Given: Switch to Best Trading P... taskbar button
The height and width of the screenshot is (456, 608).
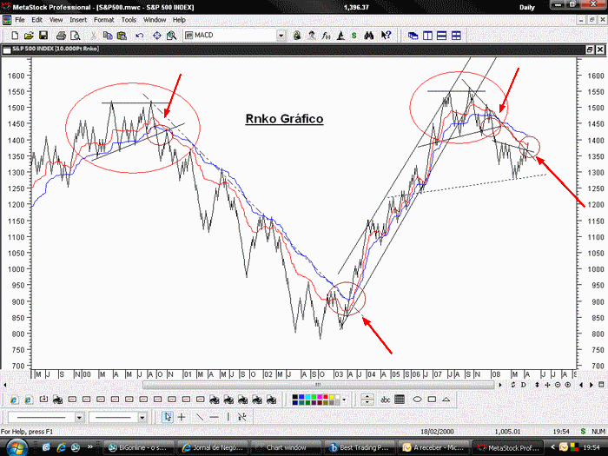Looking at the screenshot, I should click(359, 447).
